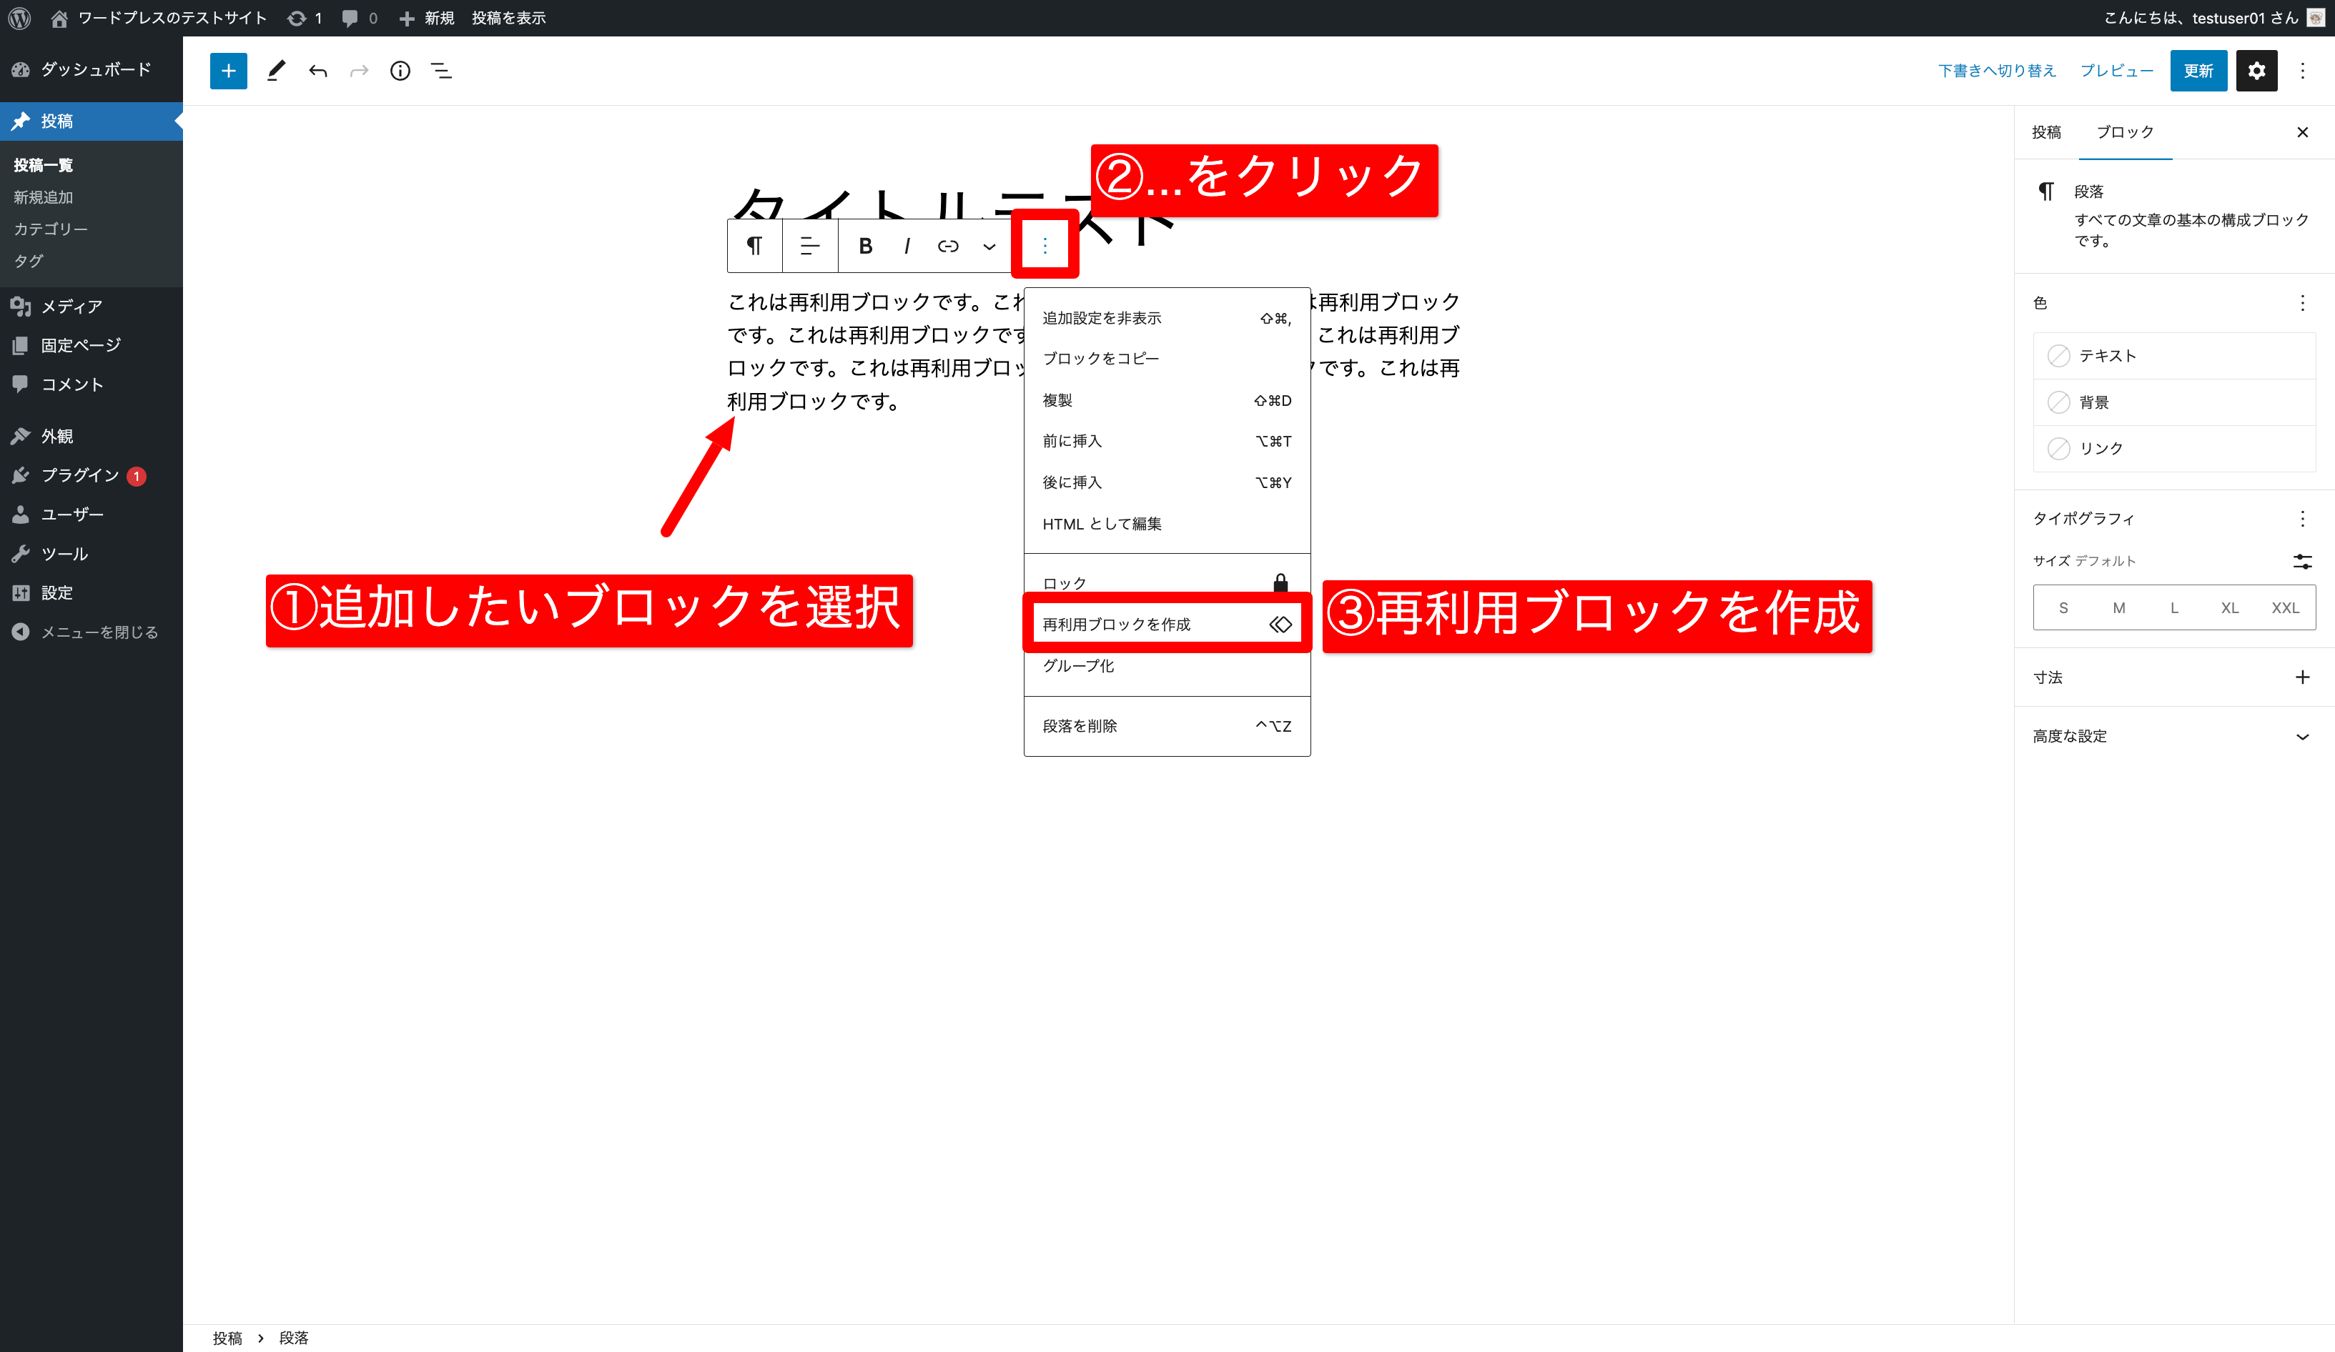
Task: Click the document info icon
Action: (400, 71)
